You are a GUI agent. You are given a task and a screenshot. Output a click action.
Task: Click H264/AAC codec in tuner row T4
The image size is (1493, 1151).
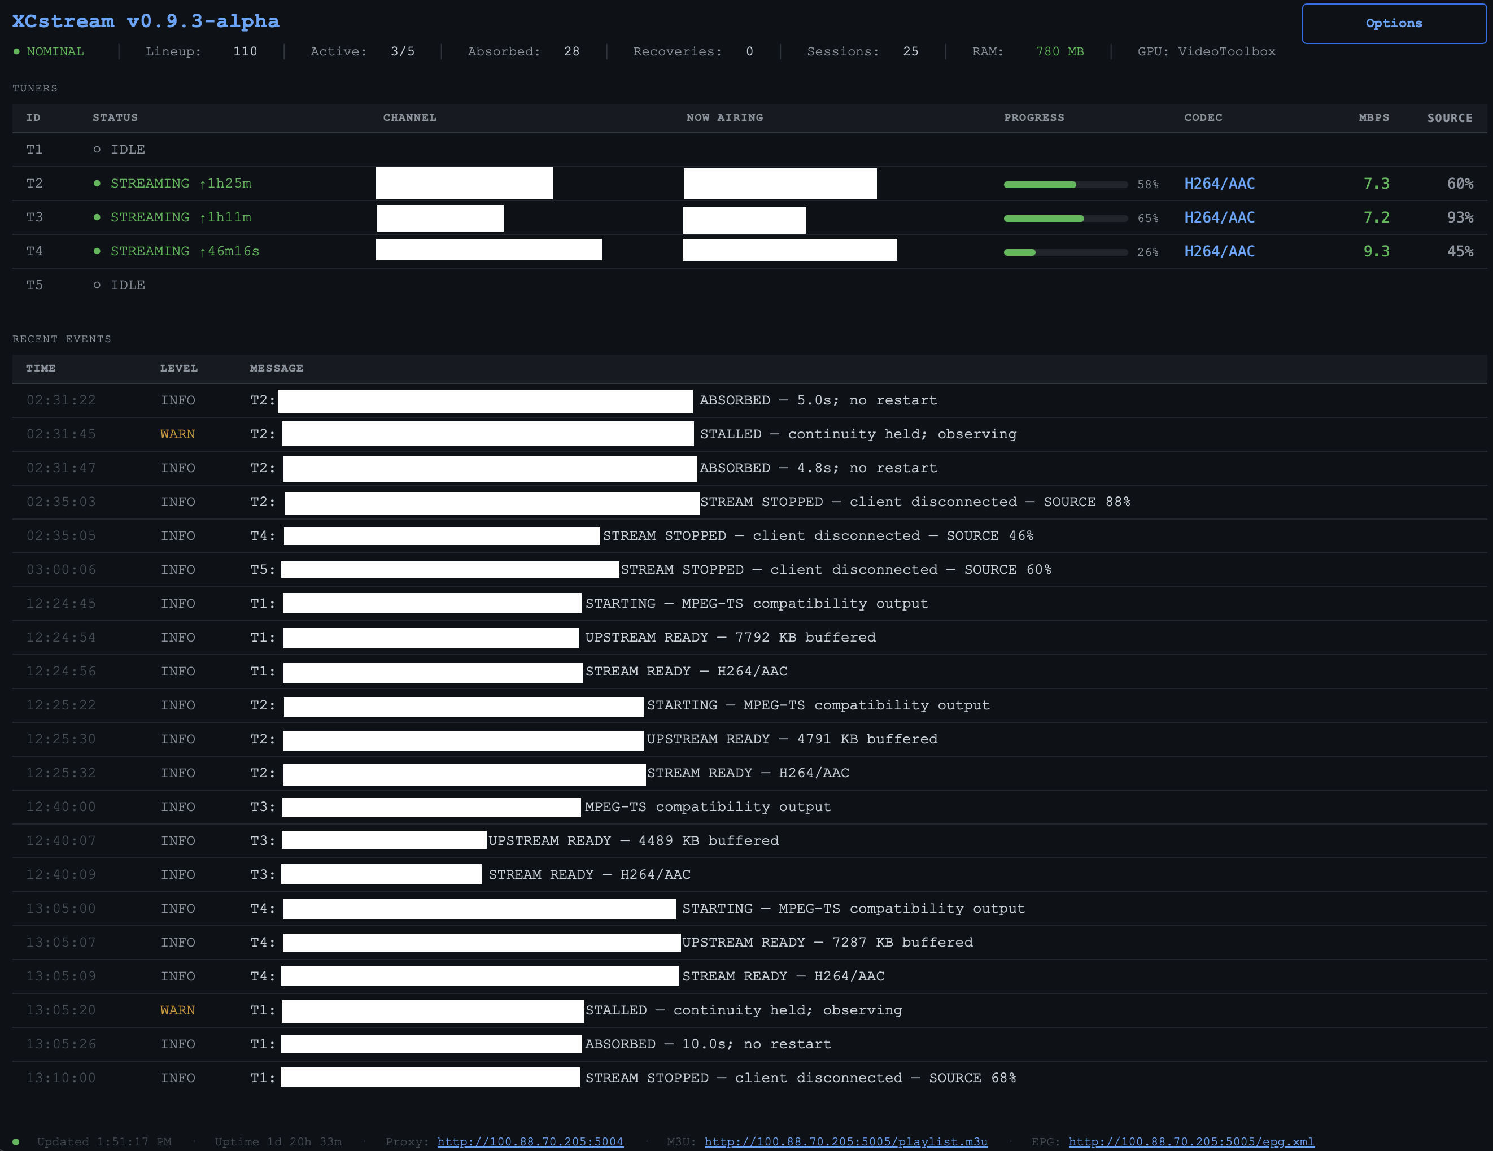[x=1220, y=251]
